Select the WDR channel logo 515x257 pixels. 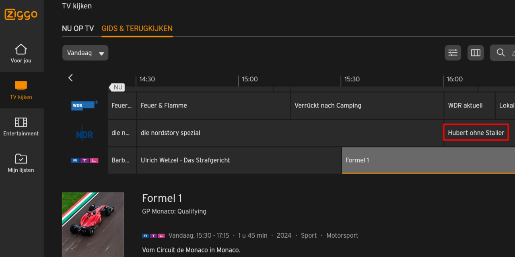click(x=84, y=105)
